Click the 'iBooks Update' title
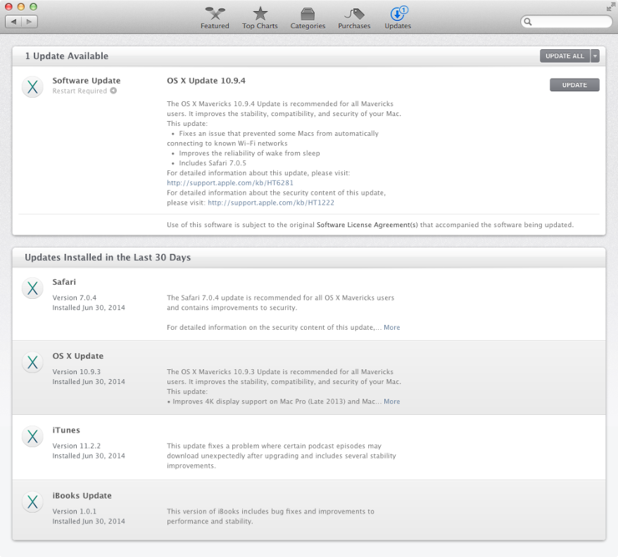 click(x=82, y=495)
